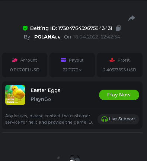Click the Easter Eggs game title
The width and height of the screenshot is (147, 161).
pyautogui.click(x=45, y=90)
